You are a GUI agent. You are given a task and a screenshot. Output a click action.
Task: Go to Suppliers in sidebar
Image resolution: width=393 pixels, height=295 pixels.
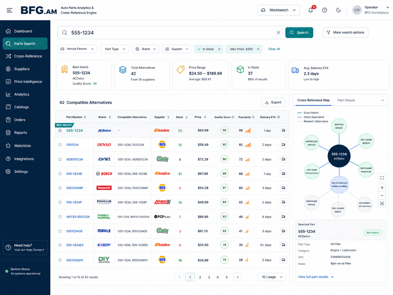[25, 69]
